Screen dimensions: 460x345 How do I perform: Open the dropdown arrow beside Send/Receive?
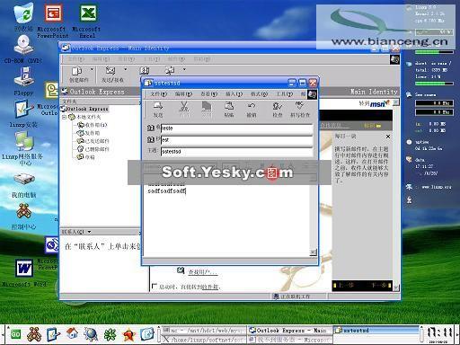pyautogui.click(x=126, y=70)
